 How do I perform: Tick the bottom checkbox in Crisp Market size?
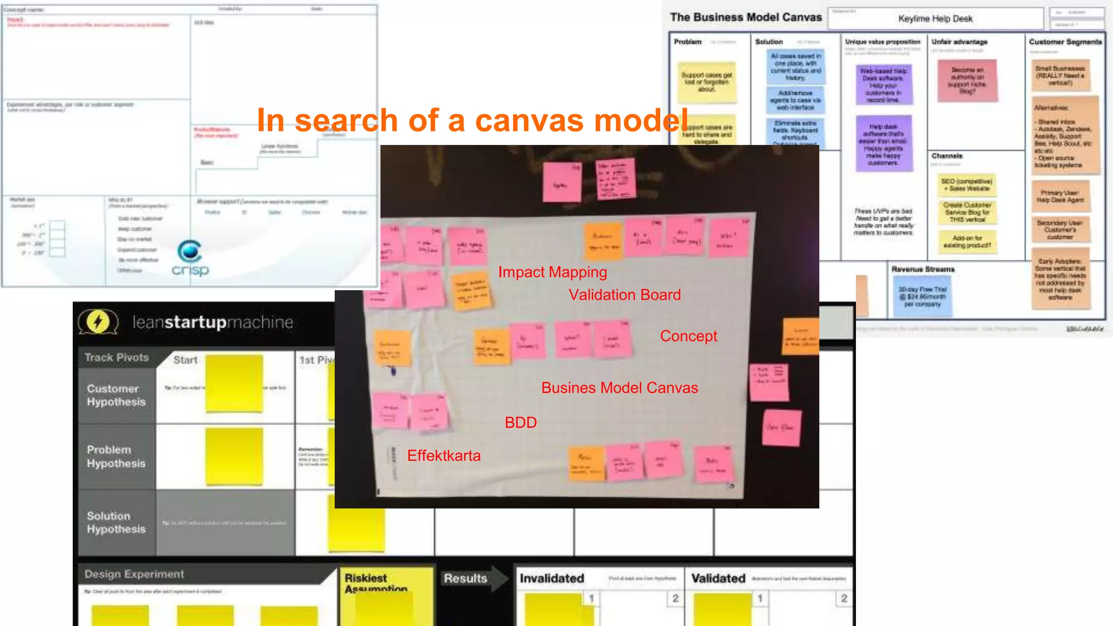point(57,252)
